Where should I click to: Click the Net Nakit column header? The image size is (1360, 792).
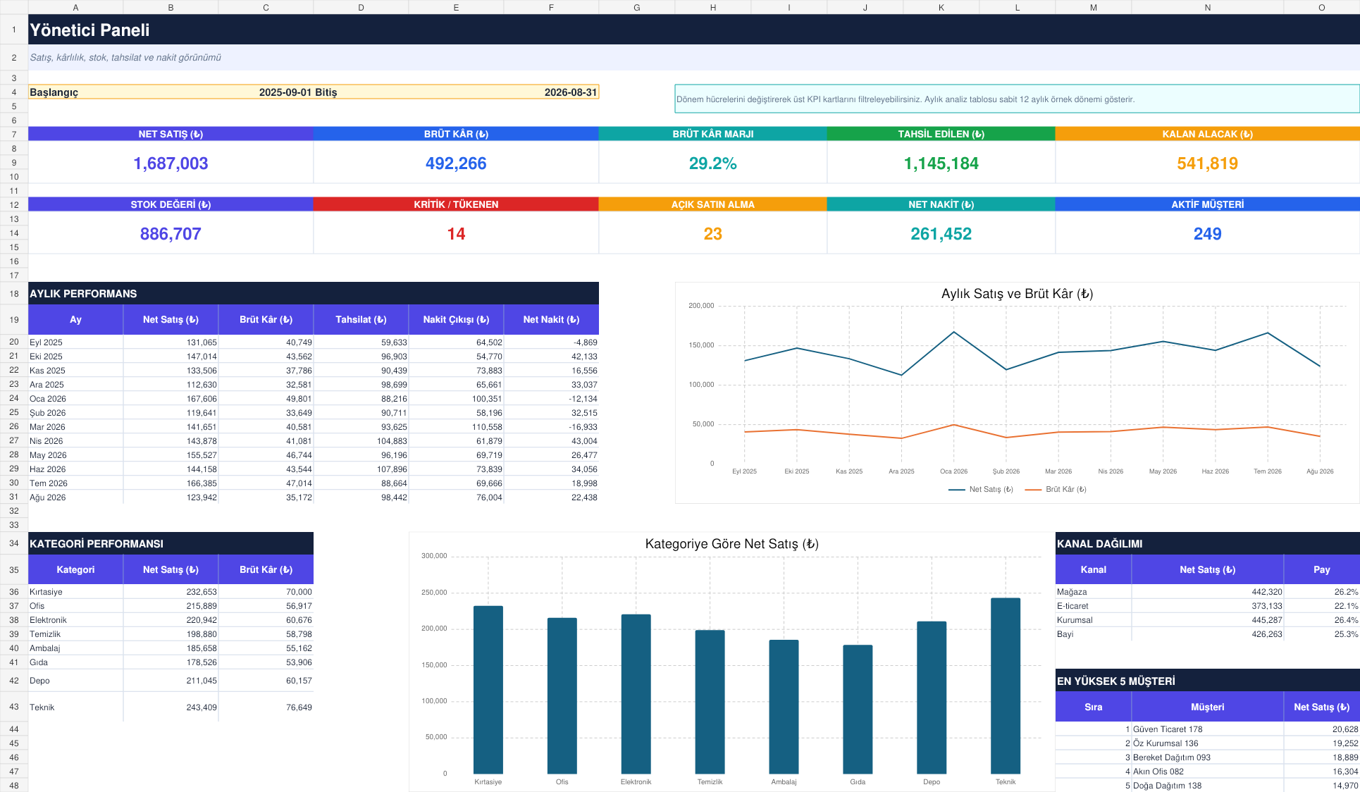pos(551,319)
